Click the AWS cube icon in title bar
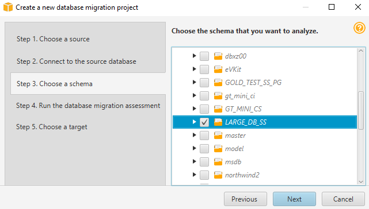 [7, 7]
